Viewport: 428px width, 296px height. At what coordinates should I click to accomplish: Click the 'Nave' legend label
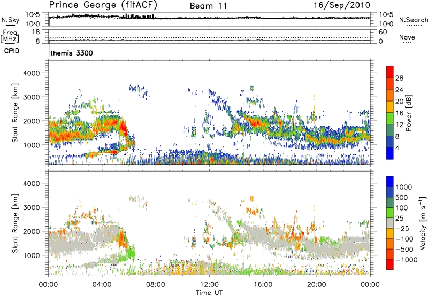pyautogui.click(x=407, y=37)
